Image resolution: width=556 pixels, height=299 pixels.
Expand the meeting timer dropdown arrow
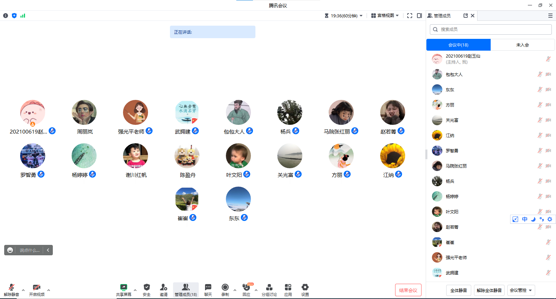(361, 16)
